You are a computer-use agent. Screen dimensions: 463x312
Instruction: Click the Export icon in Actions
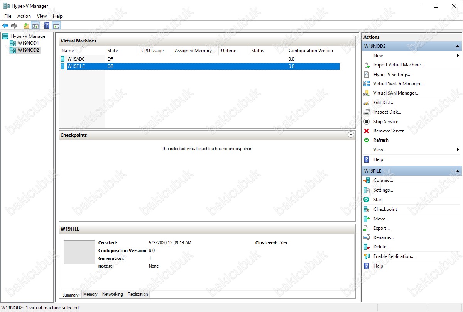[367, 228]
